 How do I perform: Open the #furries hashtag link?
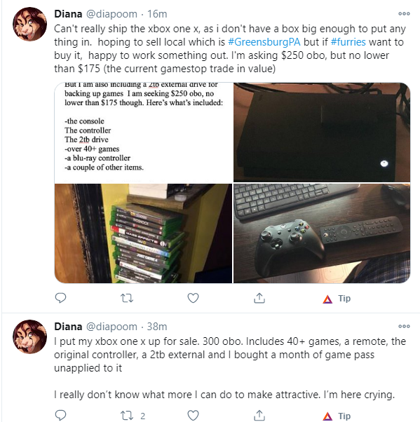(348, 42)
